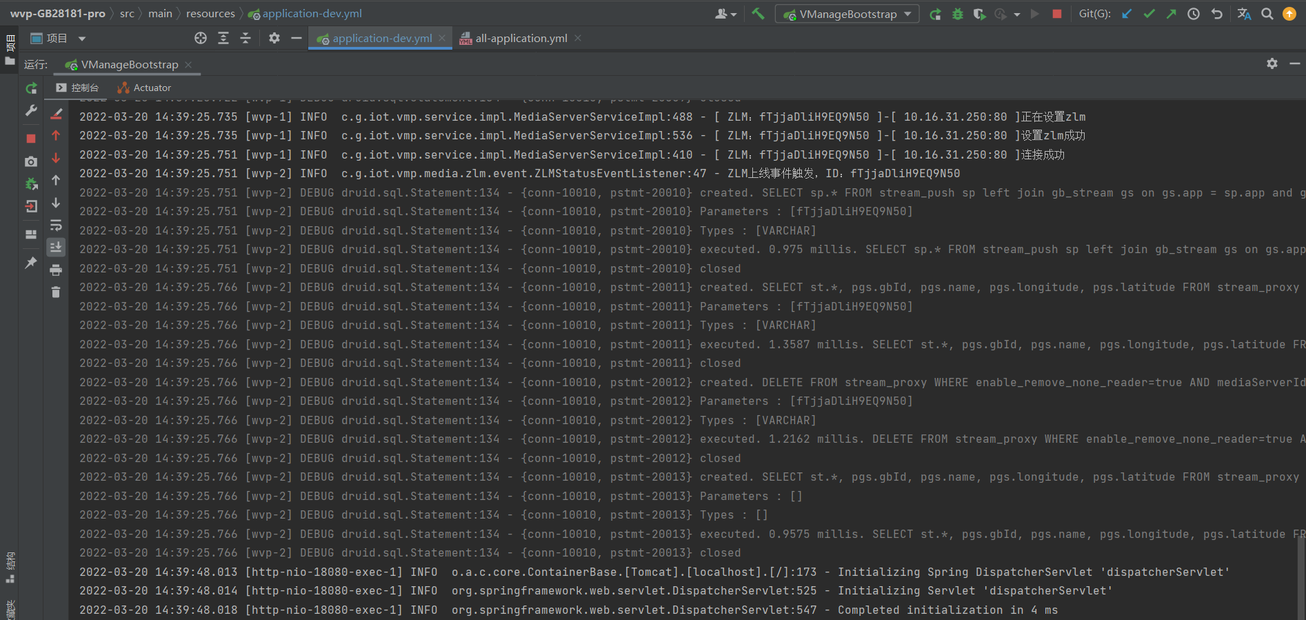
Task: Print console output with the printer icon
Action: pos(56,270)
